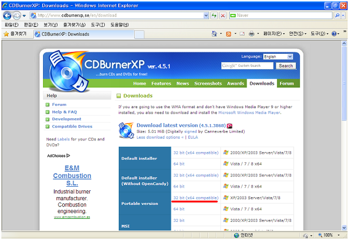The width and height of the screenshot is (349, 240).
Task: Open the EULA link
Action: pyautogui.click(x=193, y=137)
